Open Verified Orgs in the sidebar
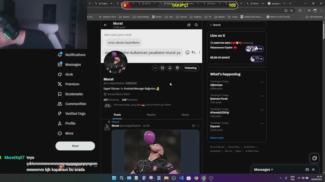The image size is (325, 182). coord(71,114)
